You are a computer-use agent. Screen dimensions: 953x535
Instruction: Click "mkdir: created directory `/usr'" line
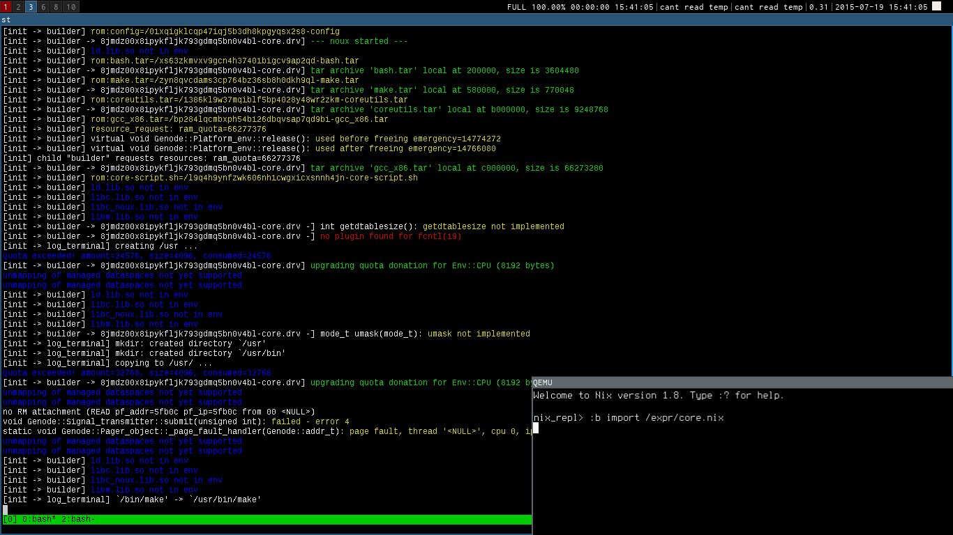coord(135,343)
